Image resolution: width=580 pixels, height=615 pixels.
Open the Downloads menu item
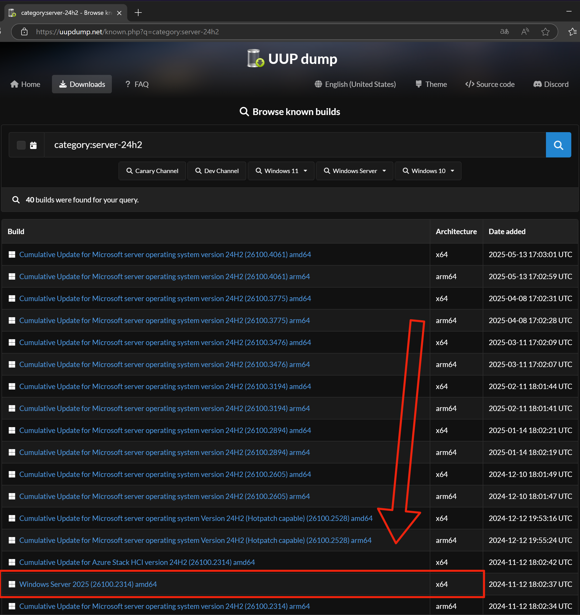82,84
